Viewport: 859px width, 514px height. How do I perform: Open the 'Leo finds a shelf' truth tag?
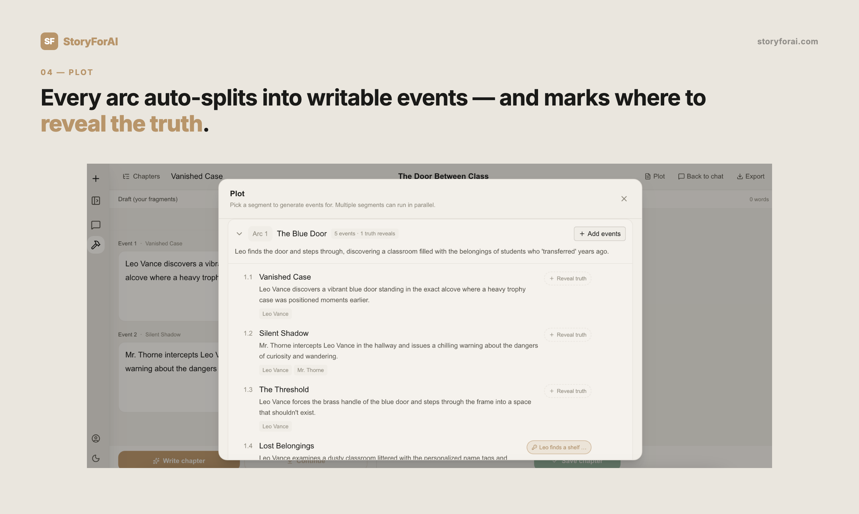[x=559, y=447]
